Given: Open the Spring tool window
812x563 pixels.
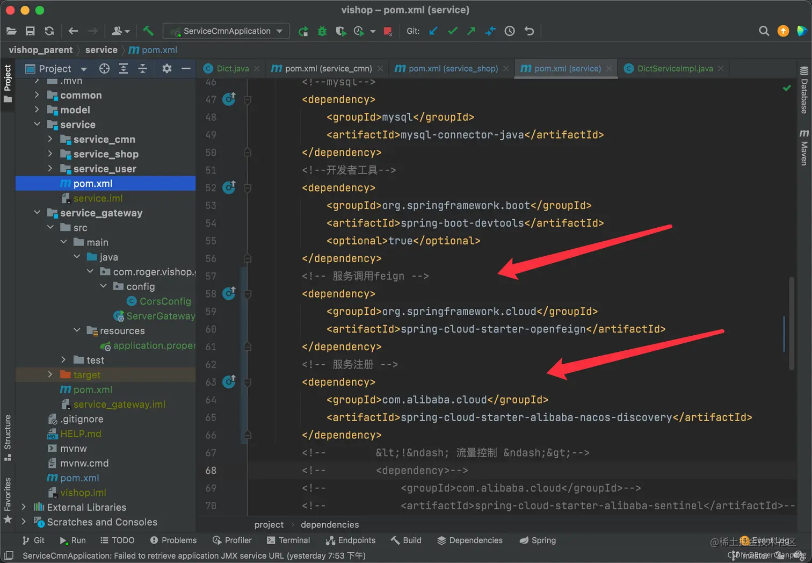Looking at the screenshot, I should coord(538,540).
